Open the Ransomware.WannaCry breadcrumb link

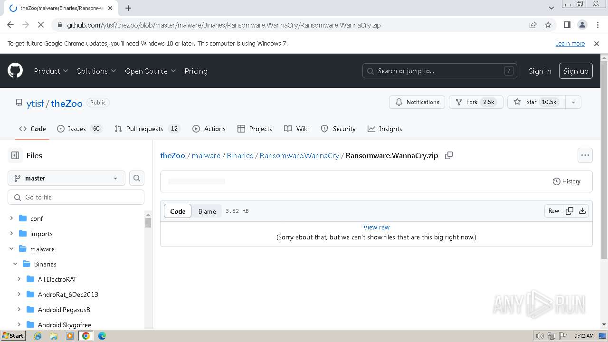299,155
